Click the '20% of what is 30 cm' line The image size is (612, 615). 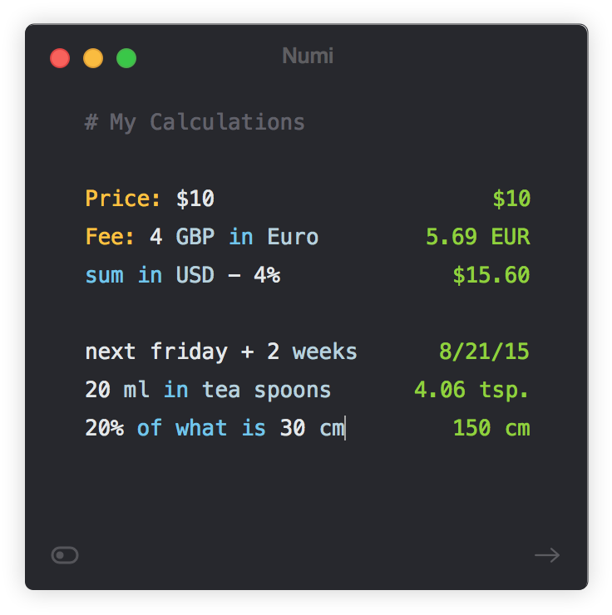pyautogui.click(x=215, y=427)
